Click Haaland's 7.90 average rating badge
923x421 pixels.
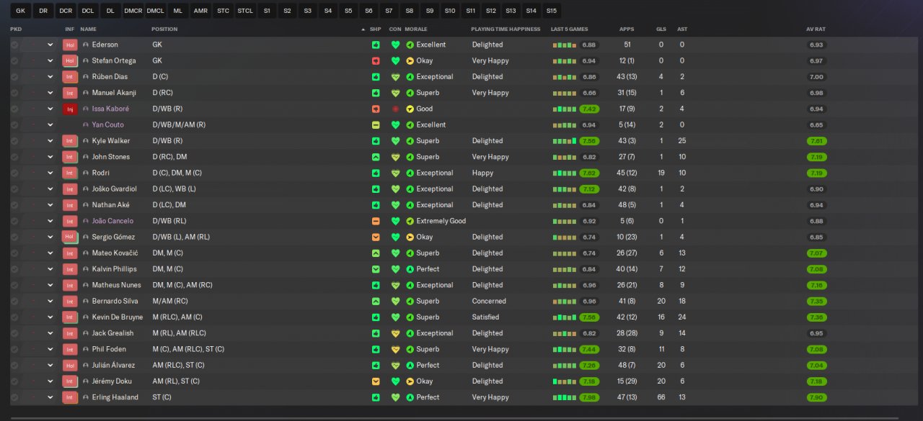[816, 397]
